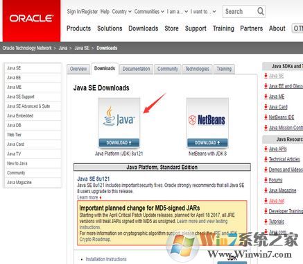Click red download arrow beside Java APIs
303x264 pixels.
[x=266, y=149]
